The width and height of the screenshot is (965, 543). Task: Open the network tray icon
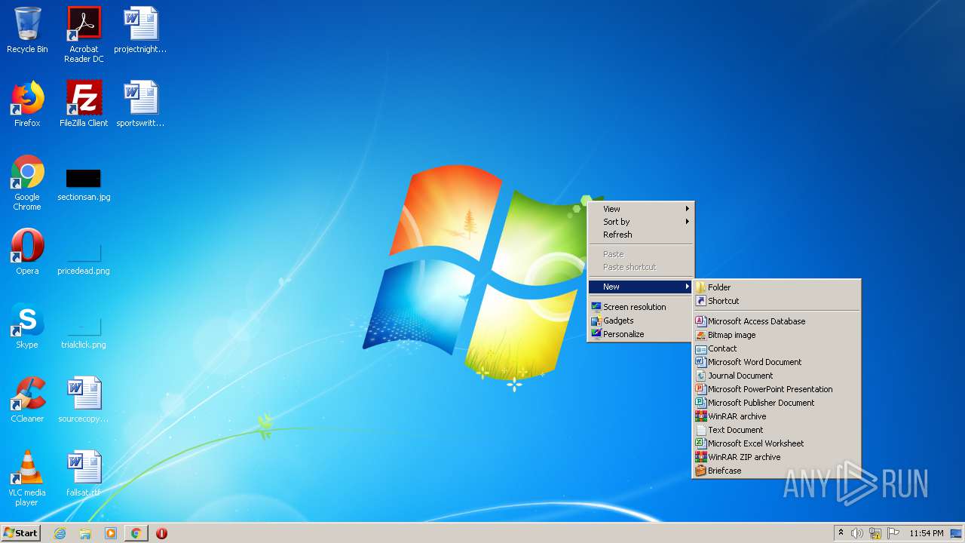875,533
